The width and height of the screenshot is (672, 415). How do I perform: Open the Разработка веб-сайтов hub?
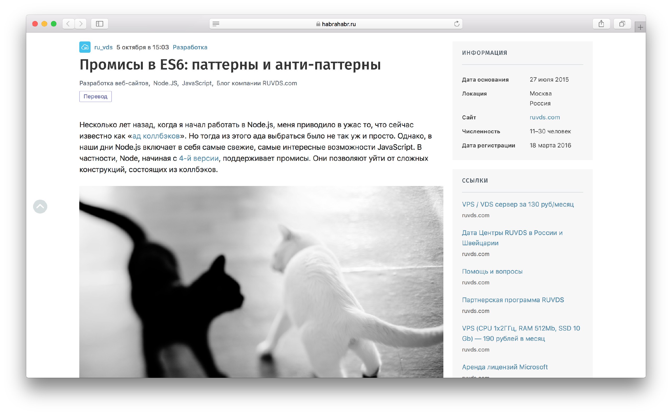[114, 83]
